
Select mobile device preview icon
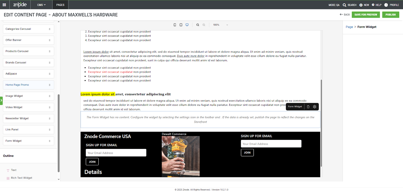point(175,25)
